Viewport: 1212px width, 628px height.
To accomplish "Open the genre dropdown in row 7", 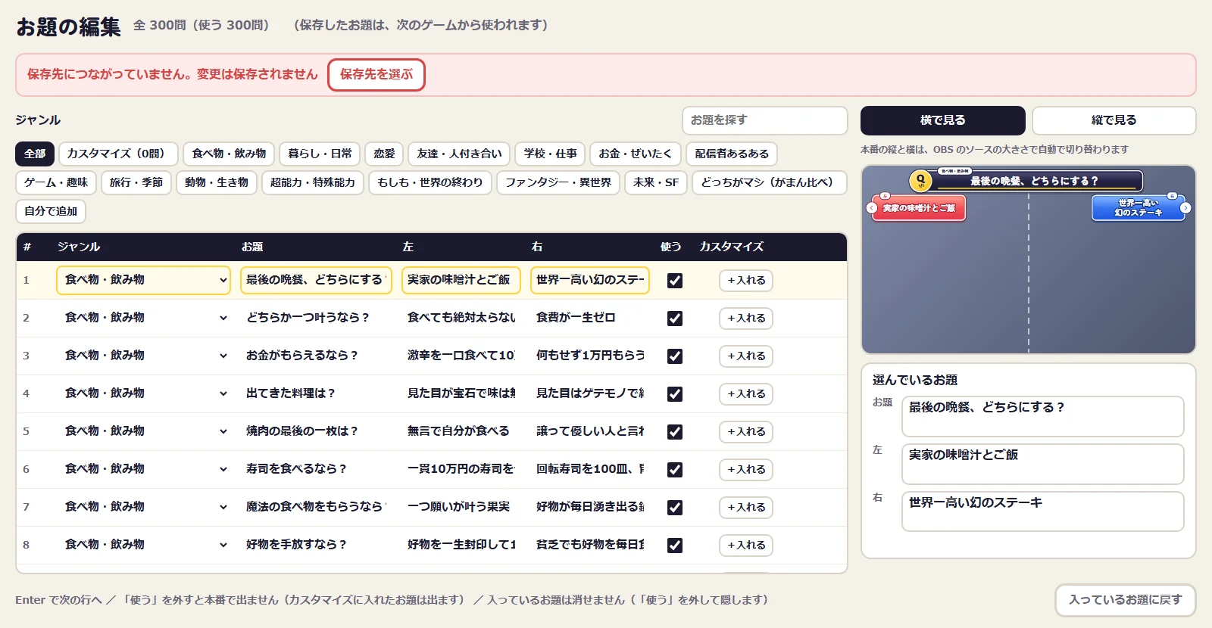I will tap(143, 507).
